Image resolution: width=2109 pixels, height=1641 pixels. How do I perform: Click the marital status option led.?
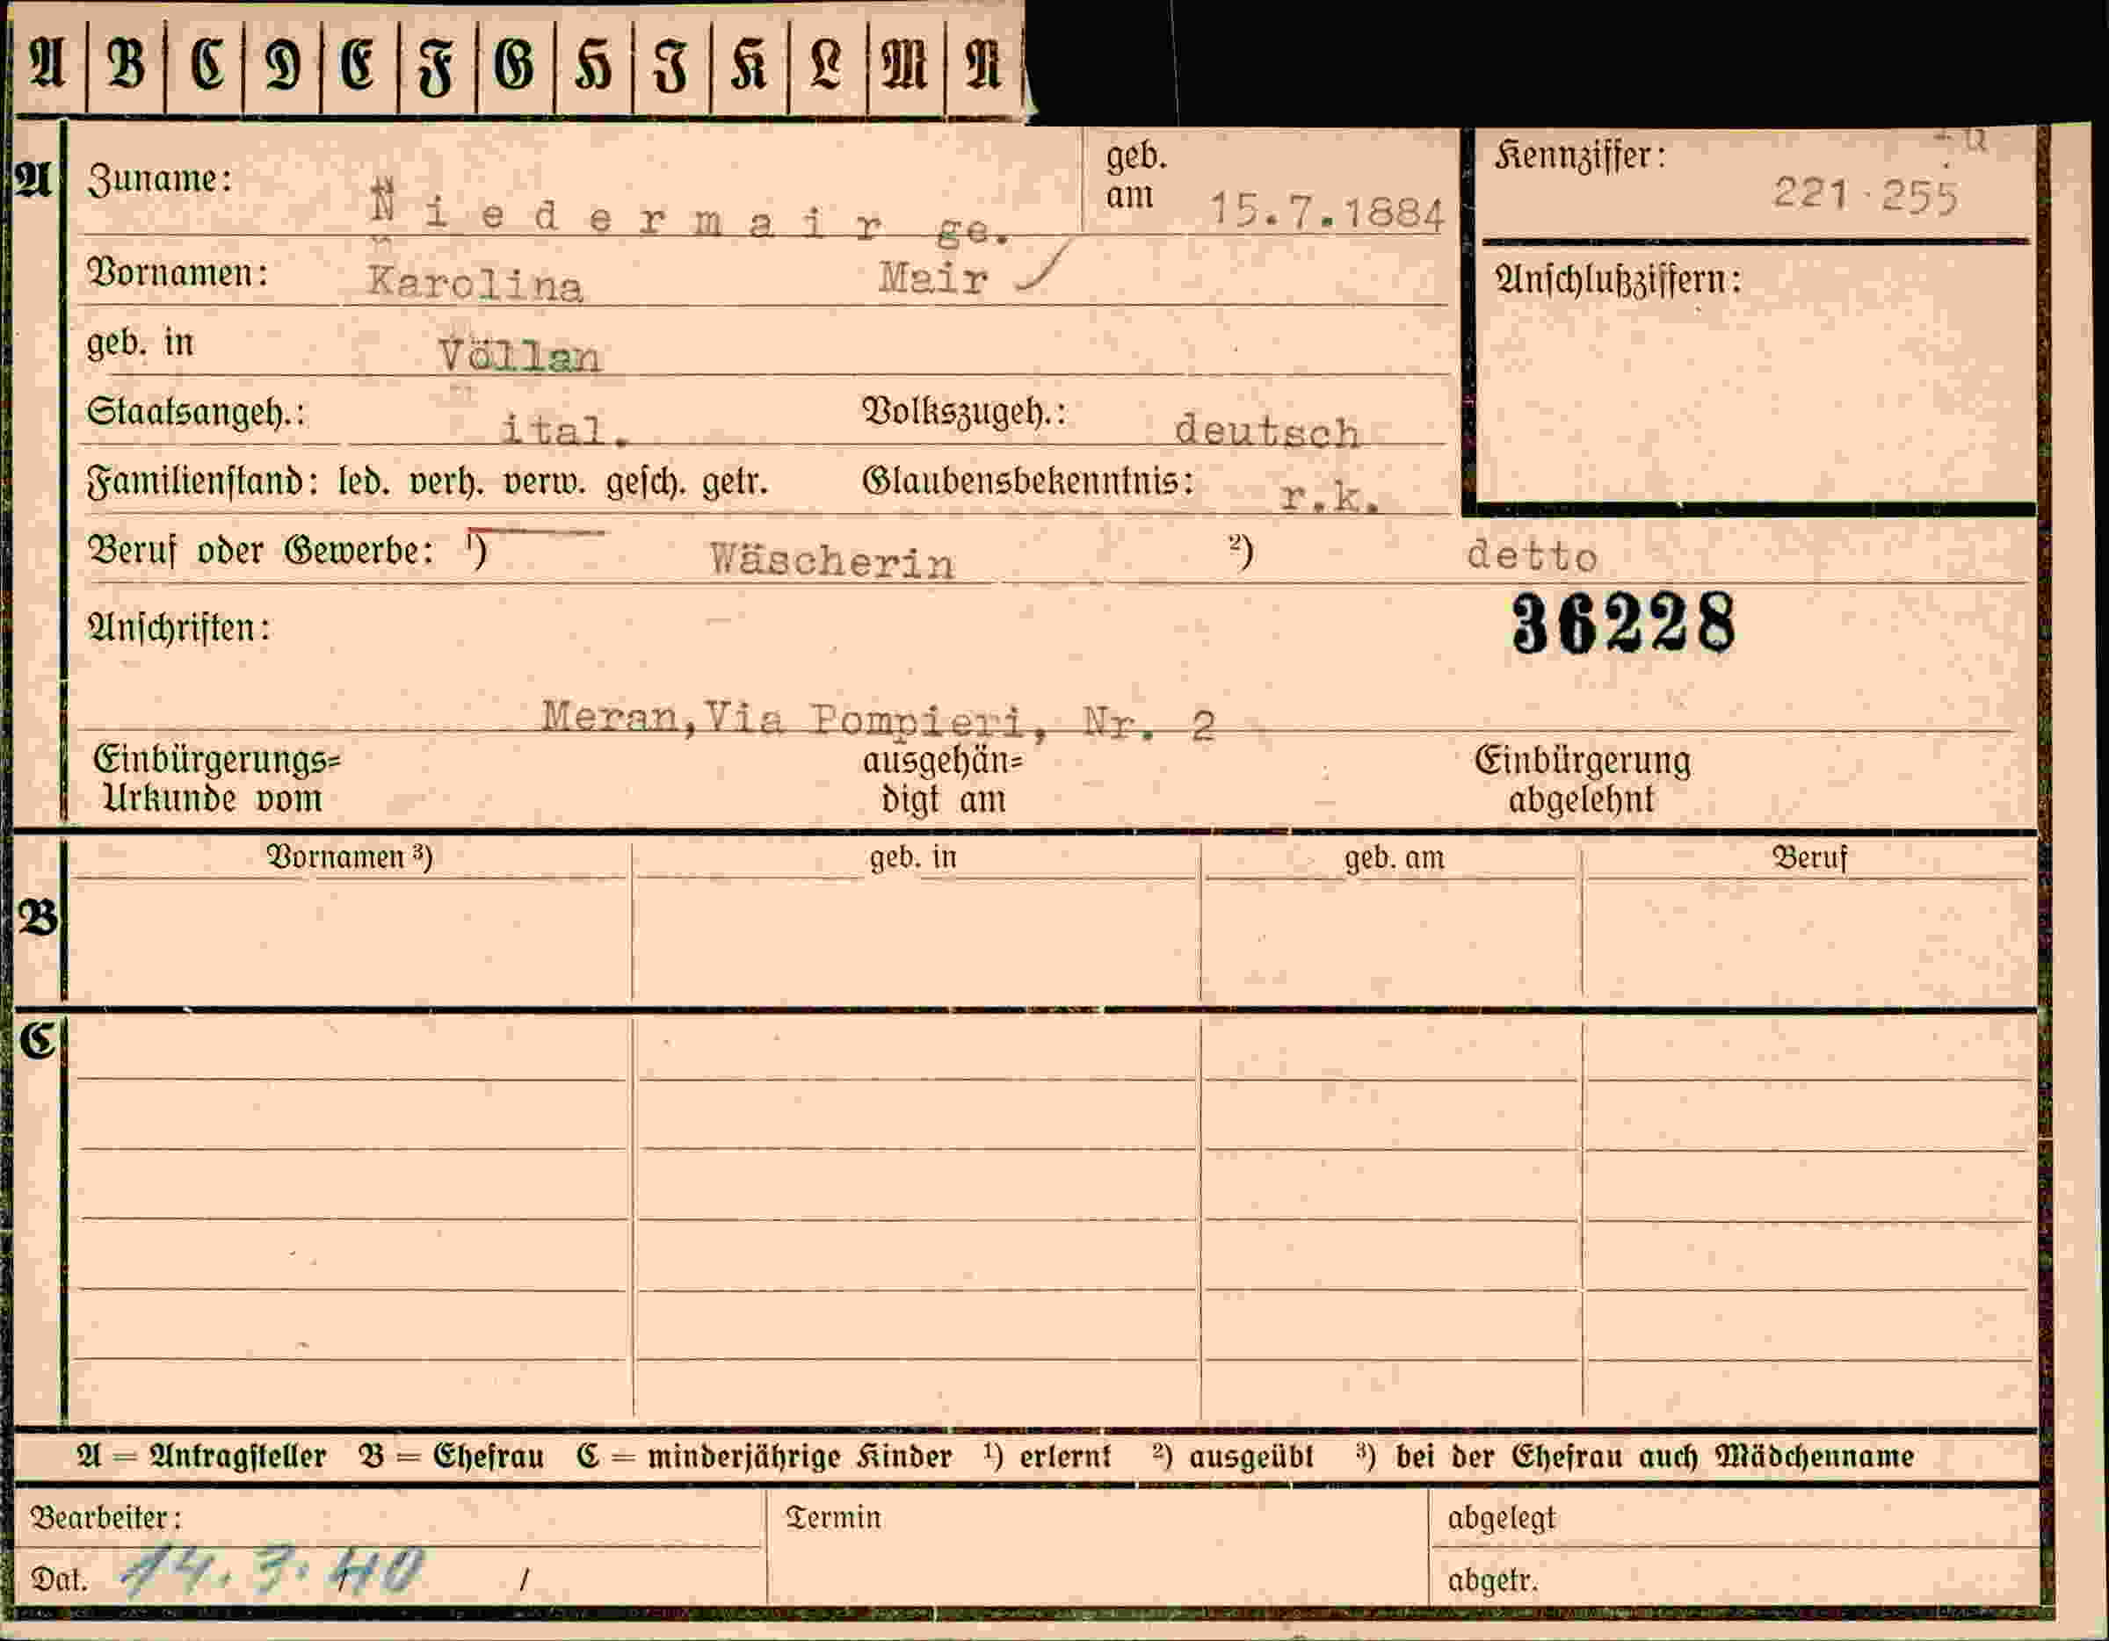pyautogui.click(x=364, y=481)
